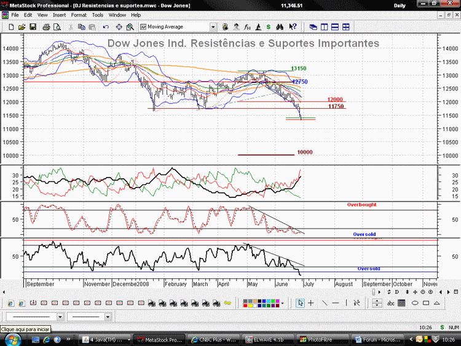Undo the last action with the Undo icon
The height and width of the screenshot is (346, 461).
pyautogui.click(x=106, y=27)
